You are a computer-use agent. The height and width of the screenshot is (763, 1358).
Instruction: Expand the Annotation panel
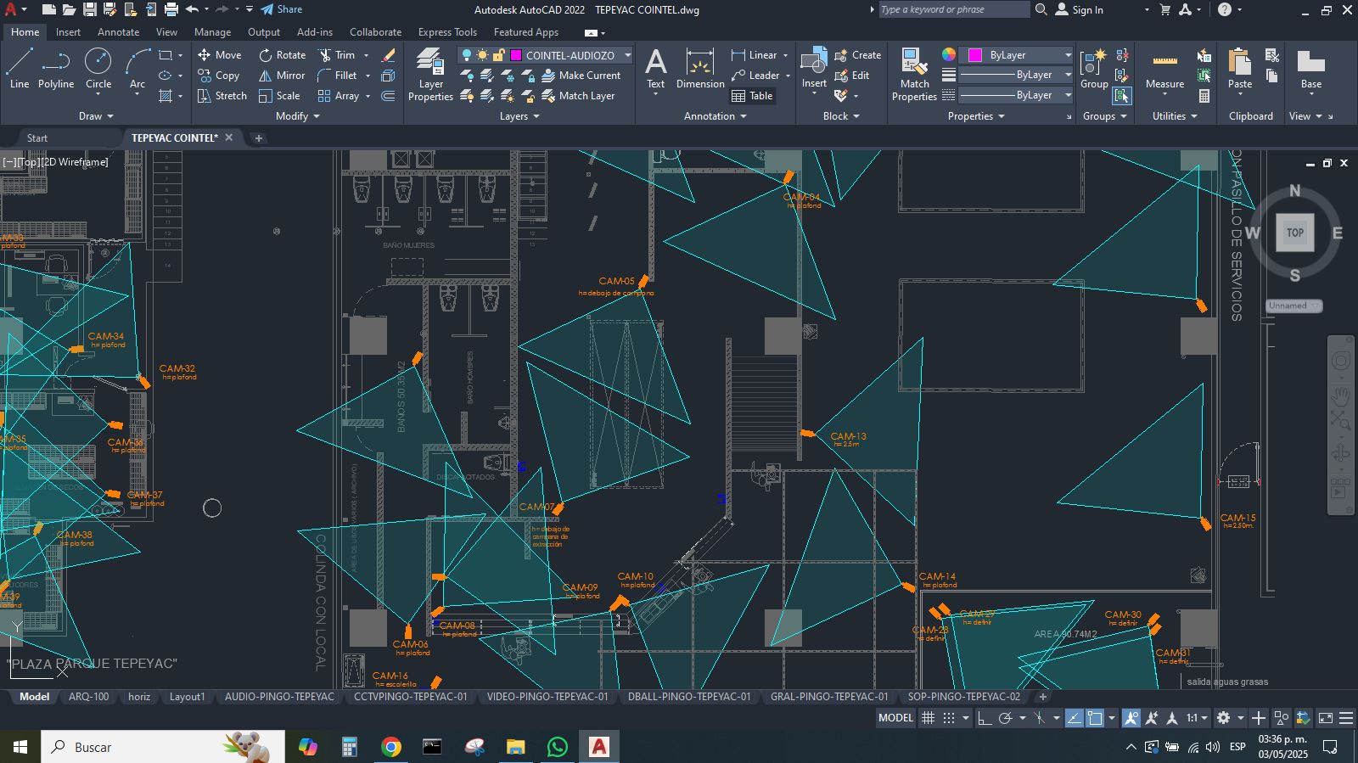point(715,116)
